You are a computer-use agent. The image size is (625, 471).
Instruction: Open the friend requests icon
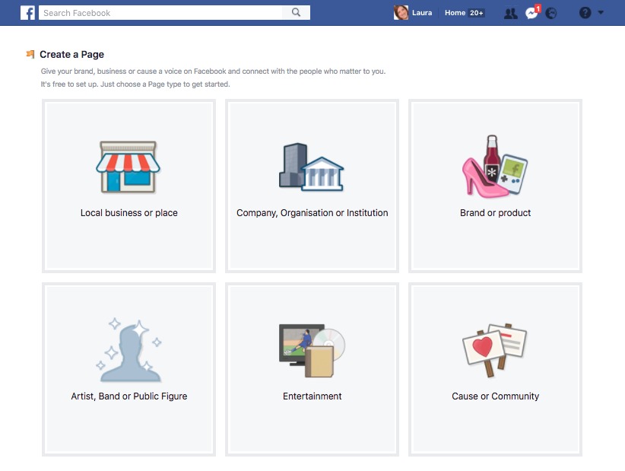[x=510, y=12]
